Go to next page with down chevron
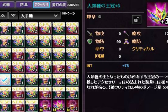168x112 pixels. [13, 16]
